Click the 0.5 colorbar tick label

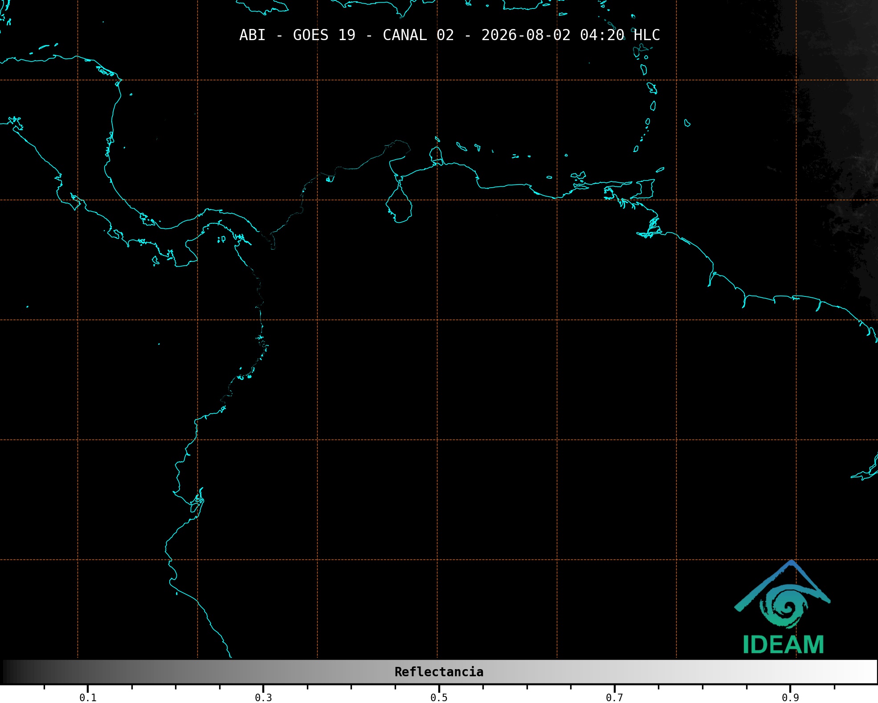439,698
